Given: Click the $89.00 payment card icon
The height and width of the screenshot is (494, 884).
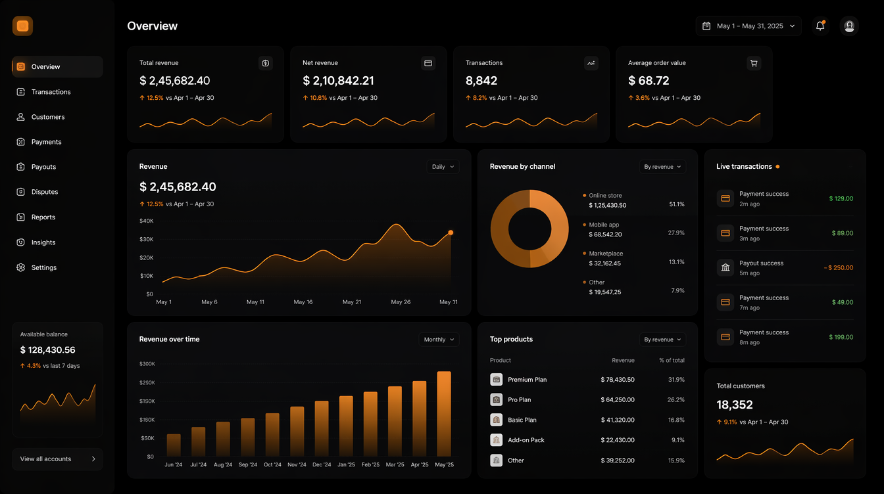Looking at the screenshot, I should 725,233.
